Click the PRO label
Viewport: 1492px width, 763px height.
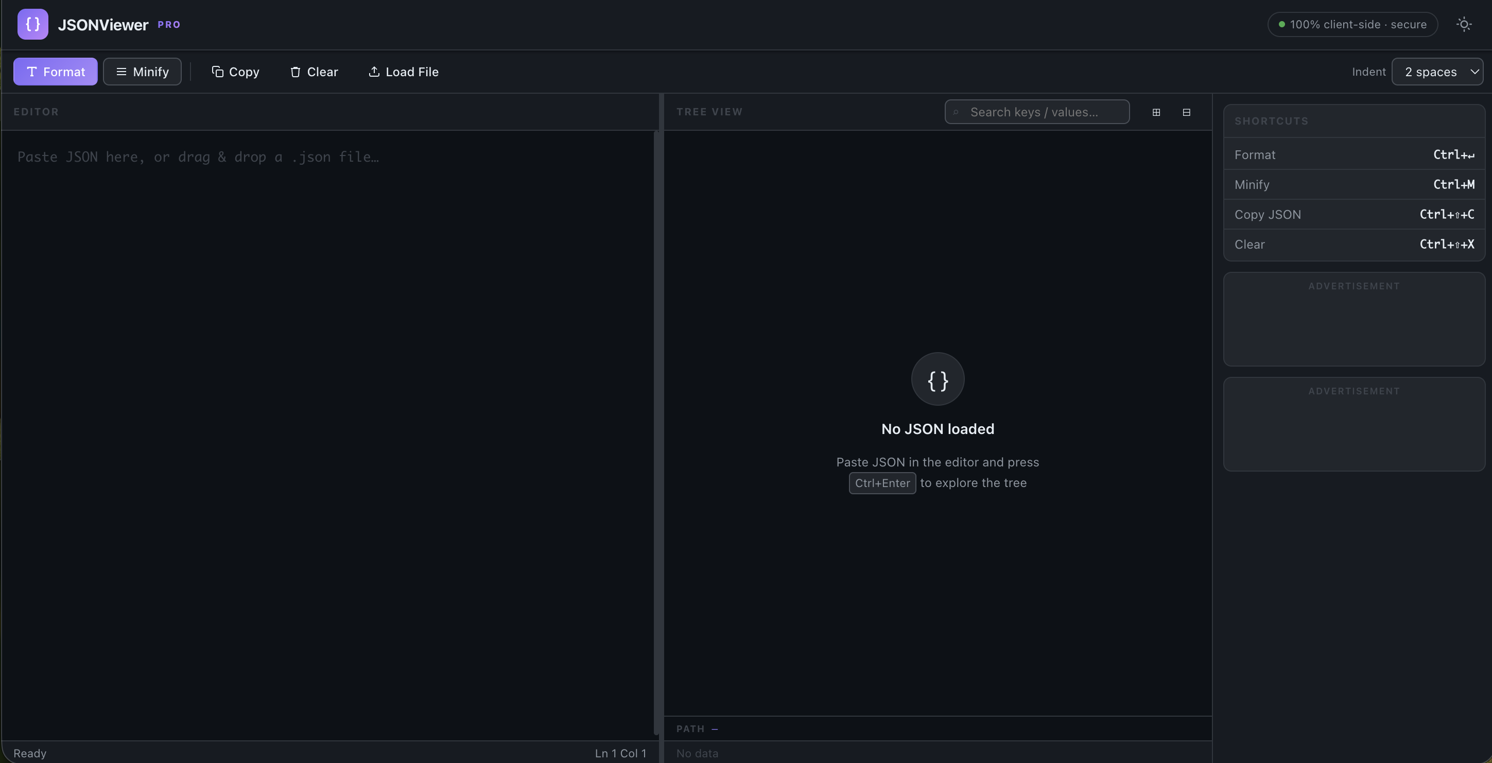click(x=169, y=25)
